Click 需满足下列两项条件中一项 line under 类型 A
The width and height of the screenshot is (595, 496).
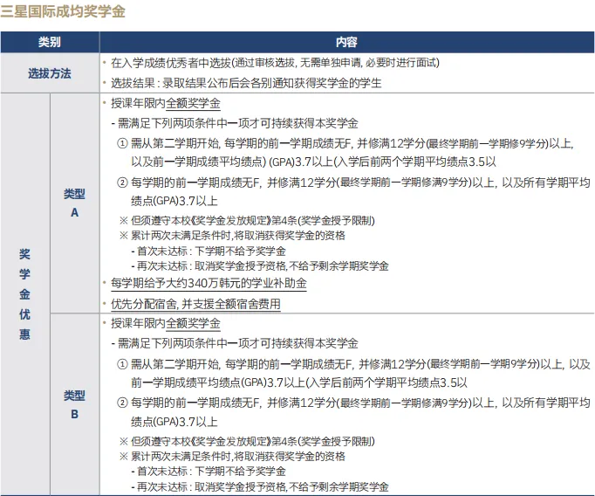coord(235,123)
